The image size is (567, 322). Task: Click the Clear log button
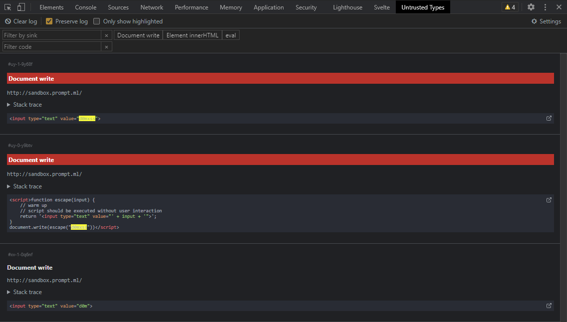(x=21, y=21)
